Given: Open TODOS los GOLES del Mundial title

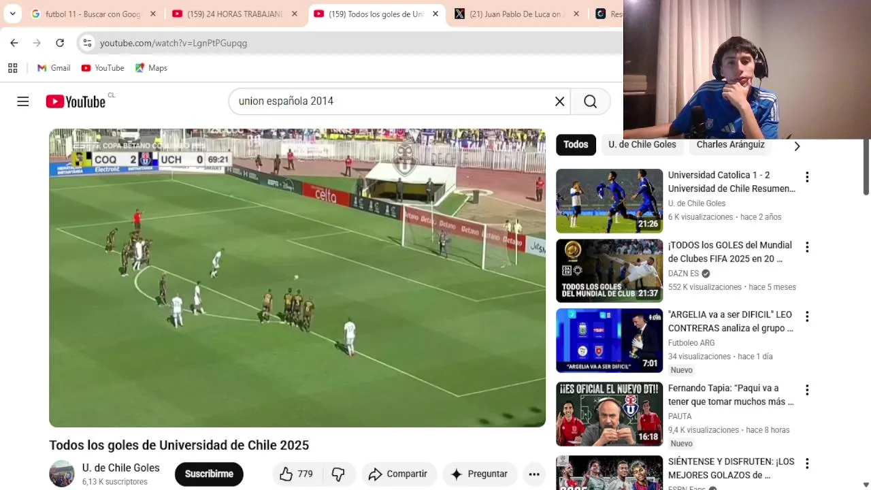Looking at the screenshot, I should [x=730, y=252].
